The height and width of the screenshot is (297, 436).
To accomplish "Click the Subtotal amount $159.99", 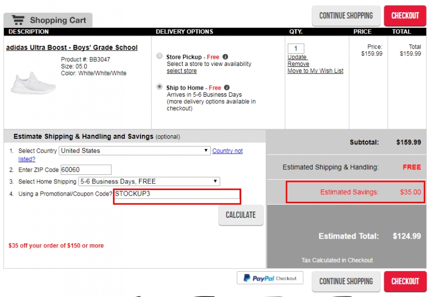I will pyautogui.click(x=409, y=142).
